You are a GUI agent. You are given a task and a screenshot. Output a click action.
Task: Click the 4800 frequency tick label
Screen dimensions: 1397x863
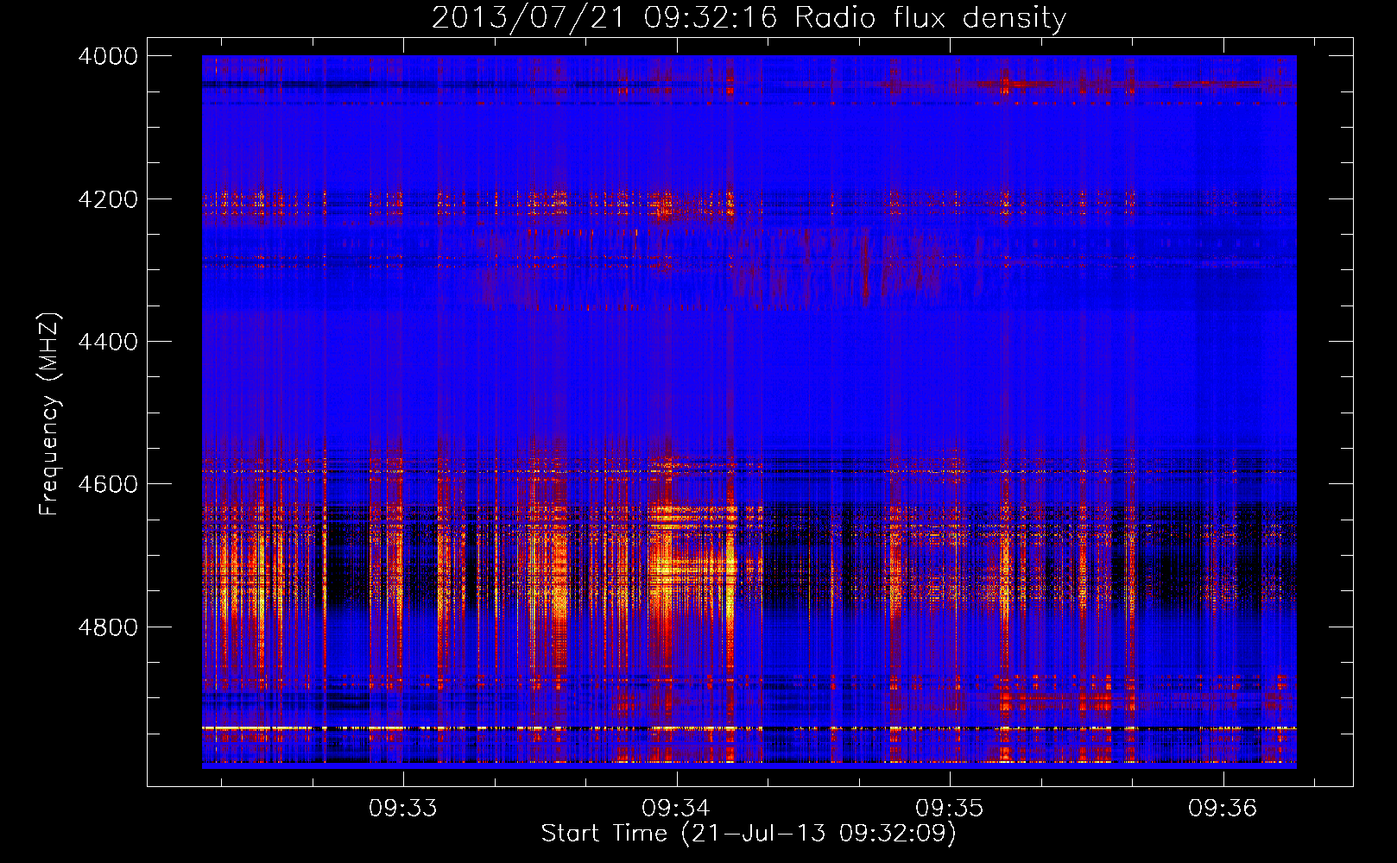108,627
